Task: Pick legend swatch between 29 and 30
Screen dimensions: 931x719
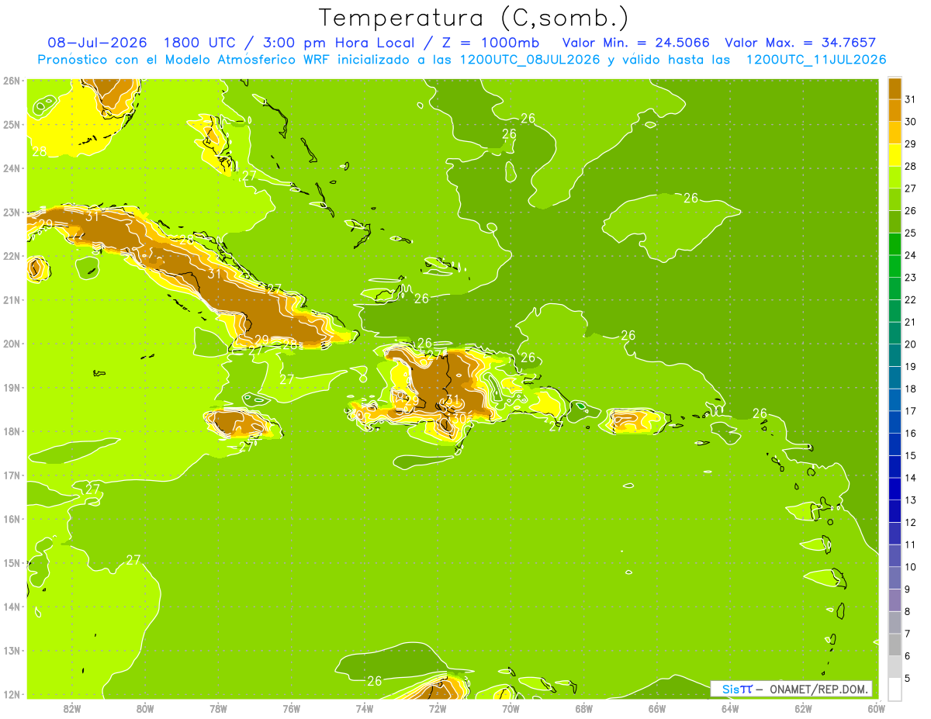Action: click(895, 133)
